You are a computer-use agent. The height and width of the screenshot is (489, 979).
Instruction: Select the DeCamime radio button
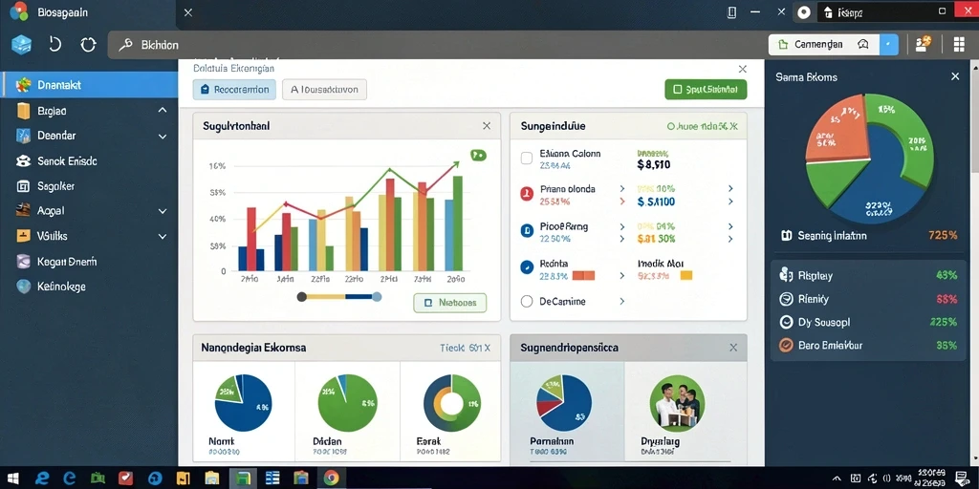coord(527,302)
